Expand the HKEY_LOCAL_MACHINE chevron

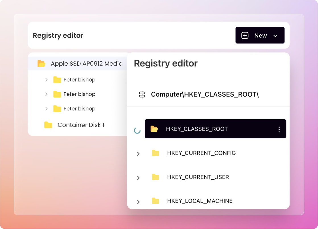click(138, 202)
